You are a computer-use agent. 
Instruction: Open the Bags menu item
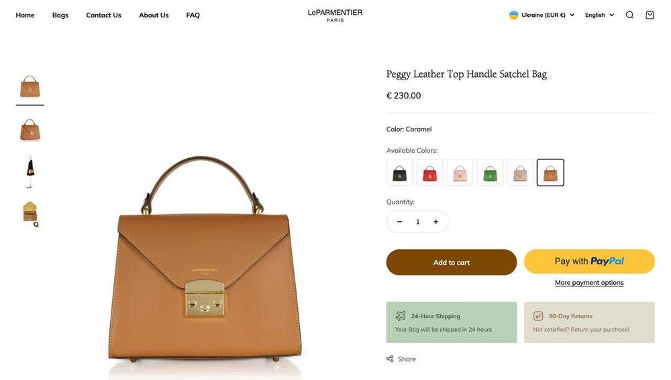60,15
